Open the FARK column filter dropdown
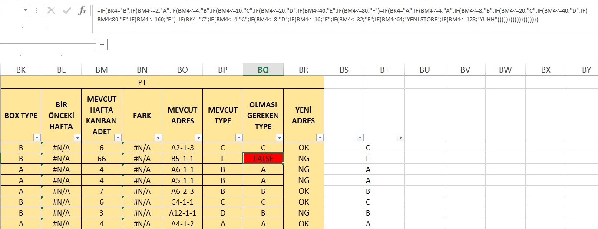The image size is (598, 229). (x=158, y=138)
